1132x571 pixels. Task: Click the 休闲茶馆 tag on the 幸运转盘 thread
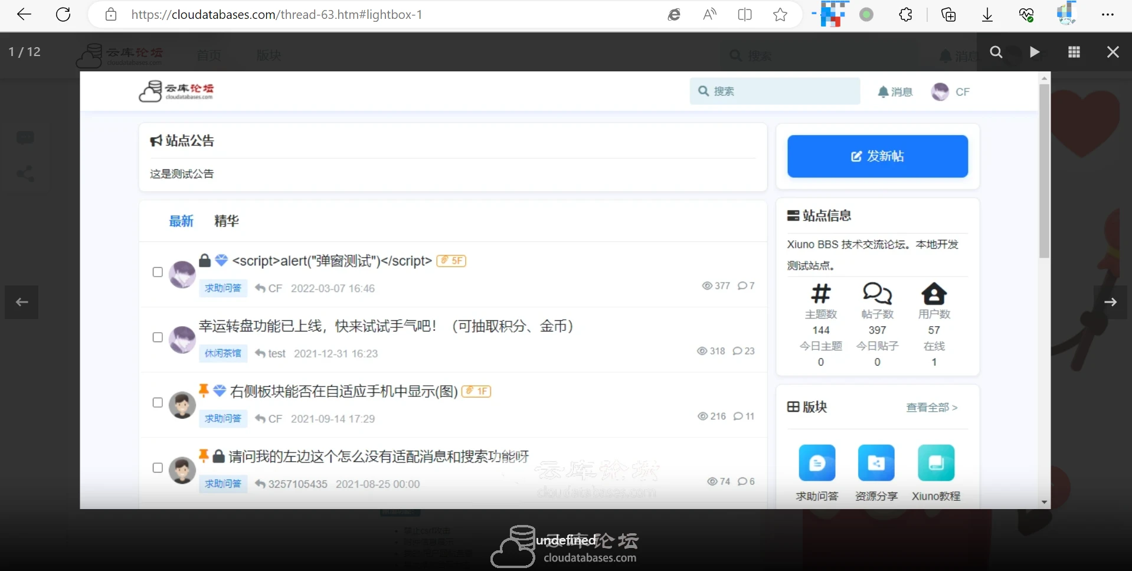coord(223,353)
